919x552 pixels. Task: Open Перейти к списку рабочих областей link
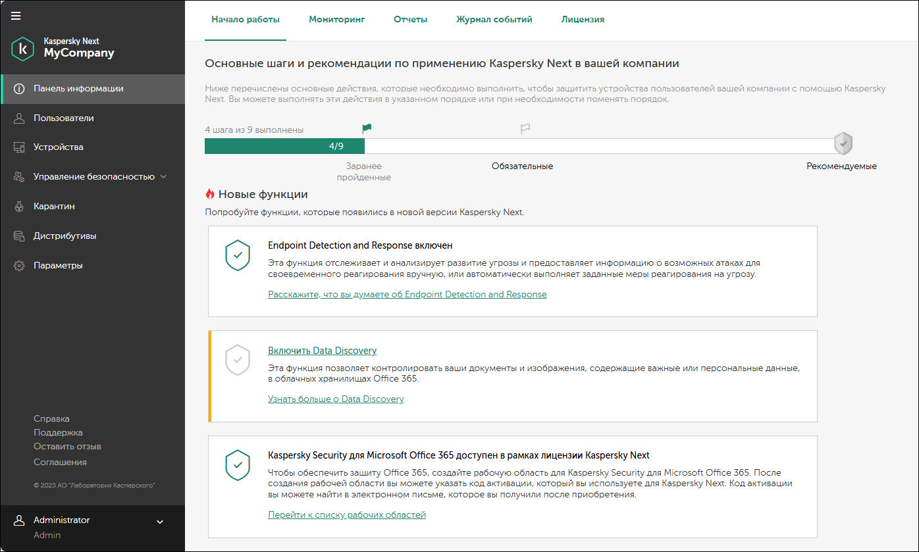tap(346, 515)
